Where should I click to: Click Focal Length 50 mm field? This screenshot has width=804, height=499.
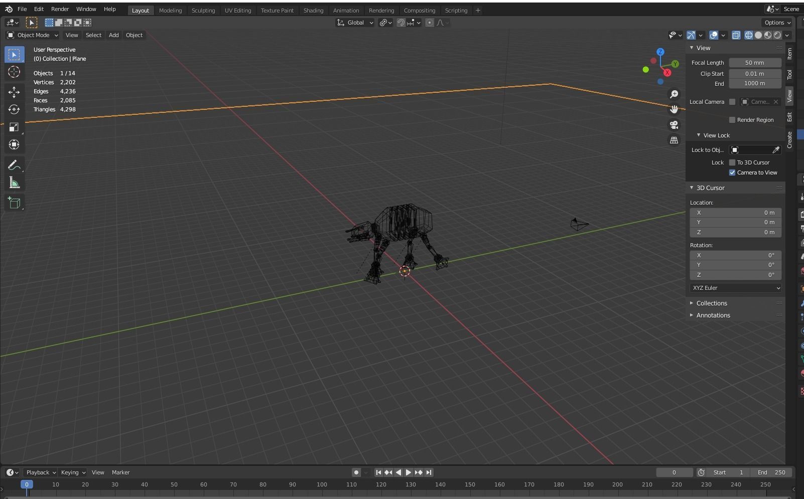click(755, 63)
